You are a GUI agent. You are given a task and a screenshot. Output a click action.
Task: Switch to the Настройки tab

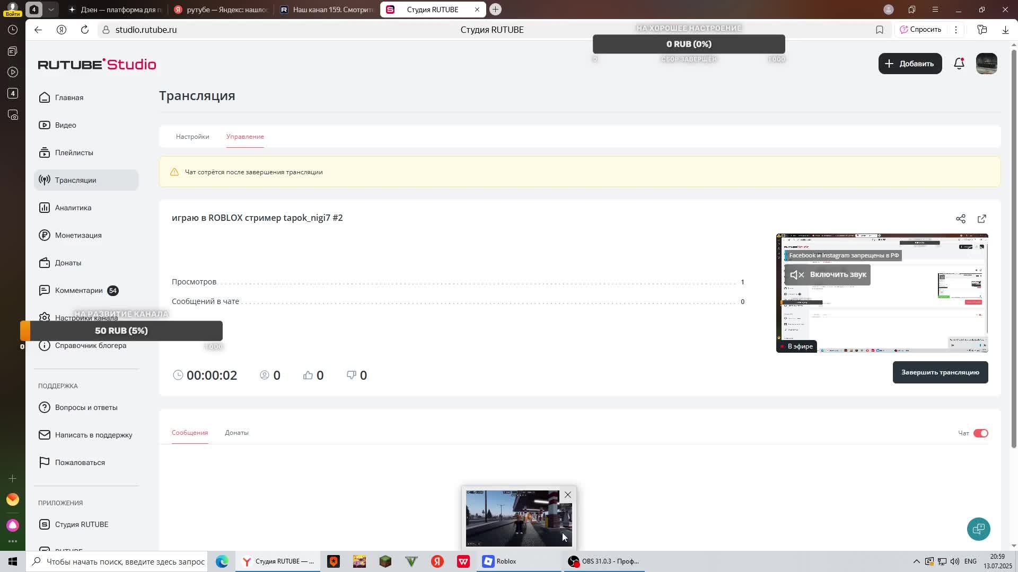(x=192, y=137)
